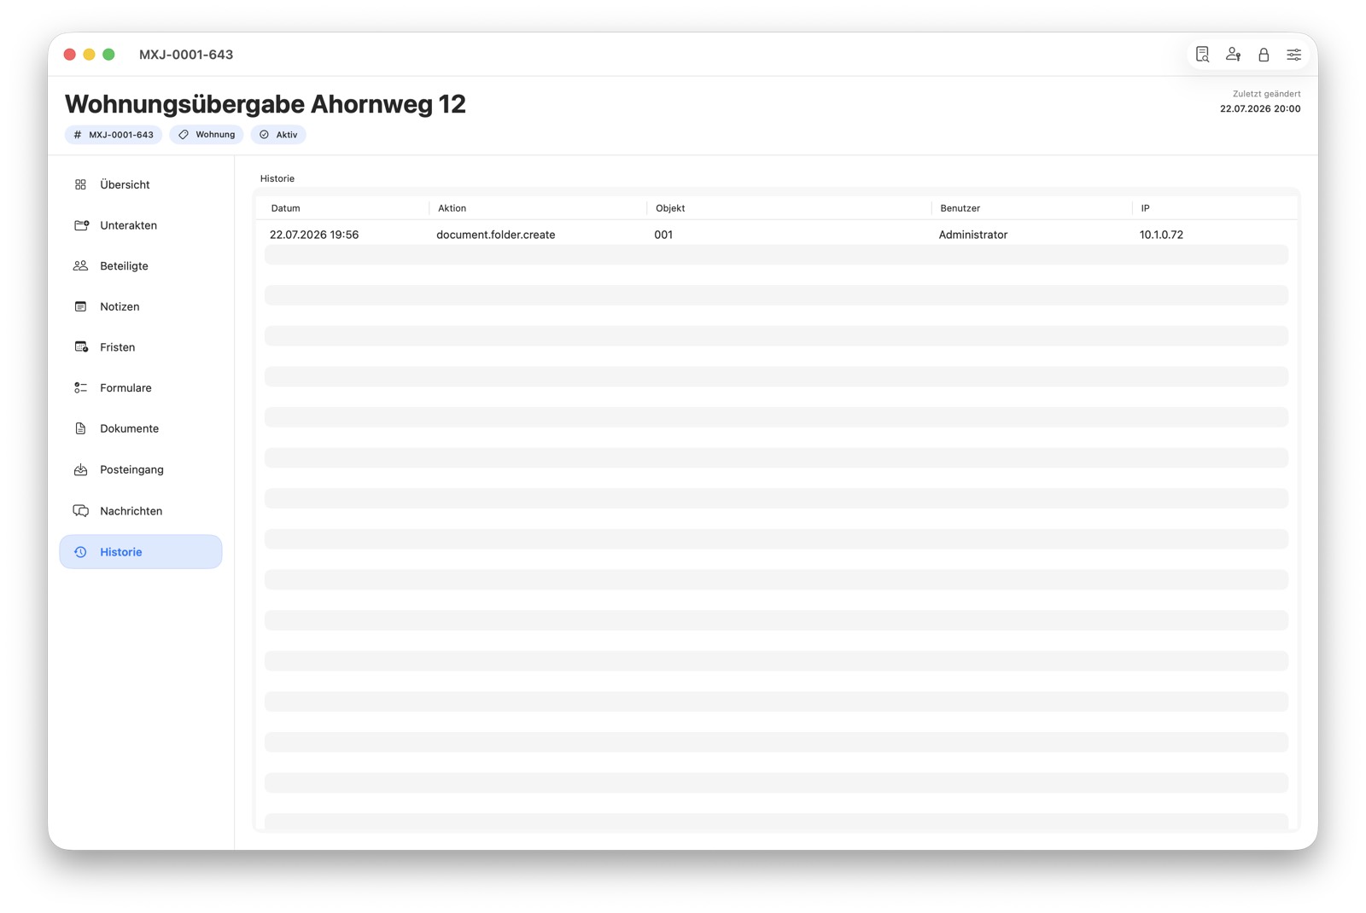View Nachrichten in sidebar
This screenshot has height=913, width=1366.
(141, 511)
